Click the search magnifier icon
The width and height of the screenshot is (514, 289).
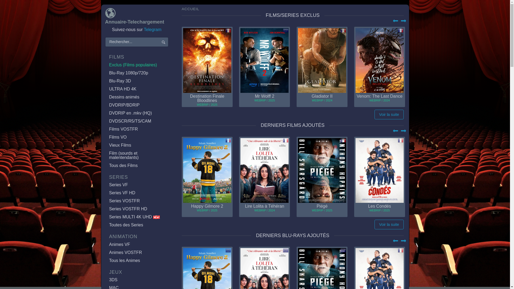[x=163, y=42]
